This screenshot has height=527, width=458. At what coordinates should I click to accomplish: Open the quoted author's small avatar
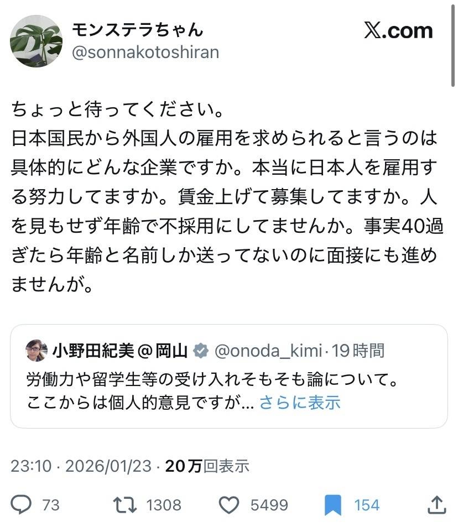pyautogui.click(x=37, y=350)
